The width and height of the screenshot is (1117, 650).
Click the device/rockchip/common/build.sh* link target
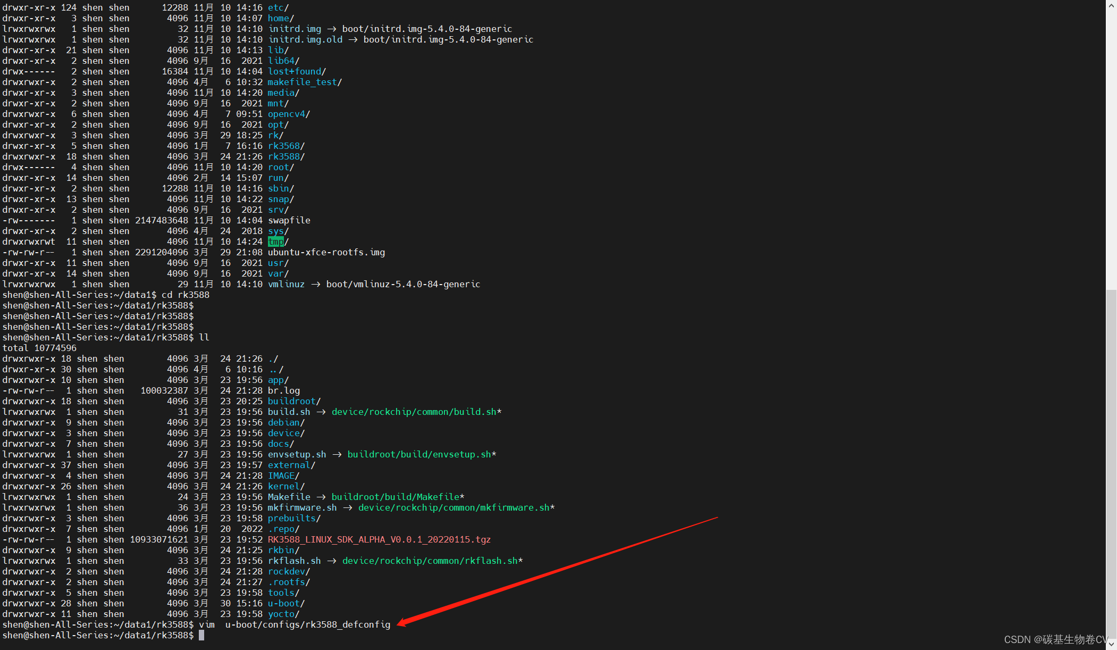417,412
